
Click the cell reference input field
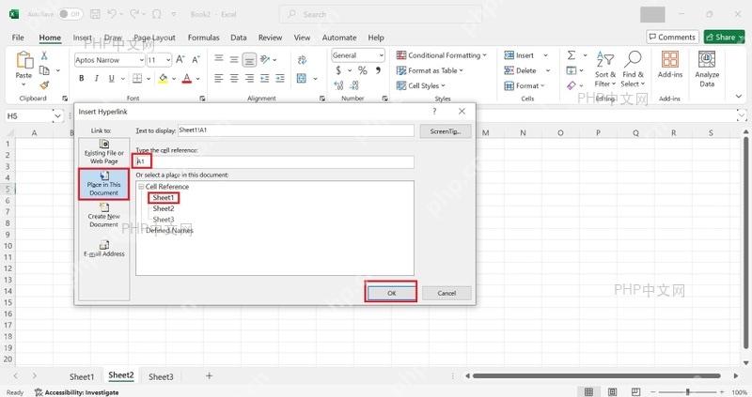274,161
